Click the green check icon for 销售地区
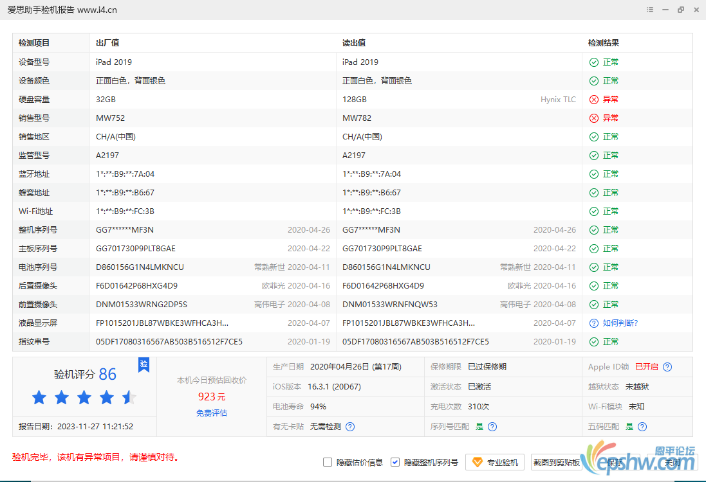The width and height of the screenshot is (706, 482). (594, 137)
